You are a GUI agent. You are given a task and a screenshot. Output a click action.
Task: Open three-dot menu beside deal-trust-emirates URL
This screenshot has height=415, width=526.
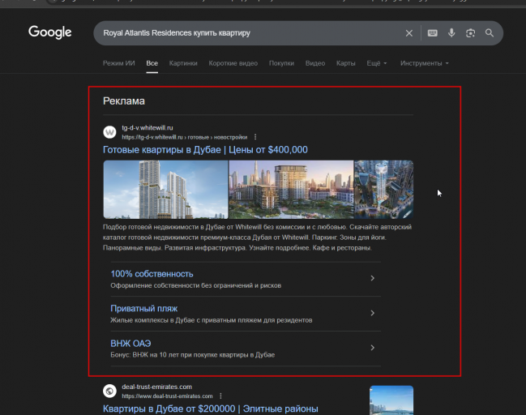[x=220, y=396]
